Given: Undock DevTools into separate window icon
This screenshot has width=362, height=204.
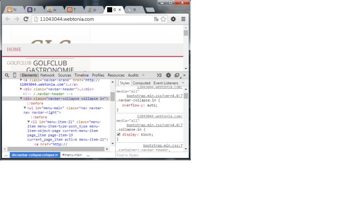Looking at the screenshot, I should [x=177, y=75].
